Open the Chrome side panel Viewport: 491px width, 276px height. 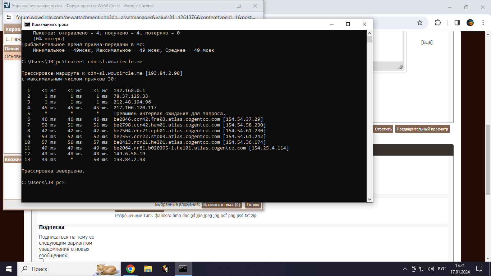coord(457,23)
